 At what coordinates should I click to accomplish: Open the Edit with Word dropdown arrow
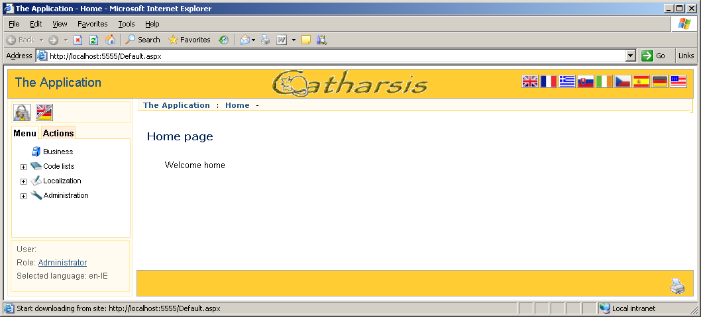(x=294, y=40)
